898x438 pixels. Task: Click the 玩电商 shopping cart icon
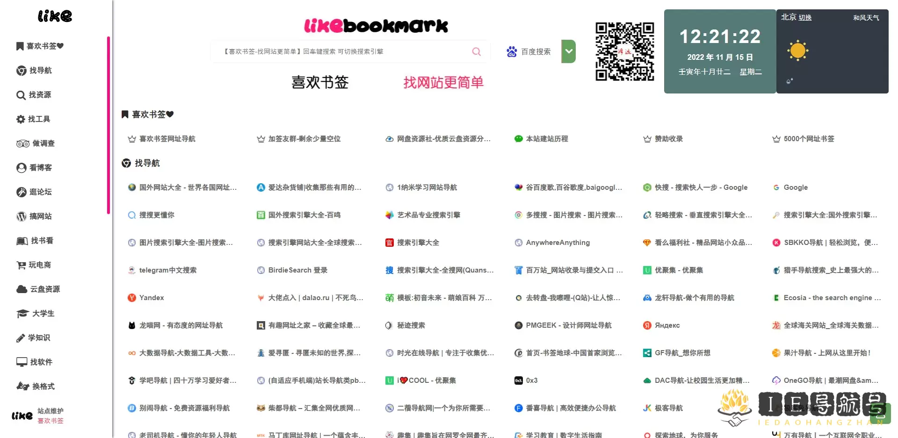point(21,265)
